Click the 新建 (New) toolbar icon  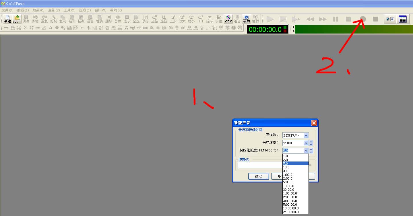click(x=7, y=19)
